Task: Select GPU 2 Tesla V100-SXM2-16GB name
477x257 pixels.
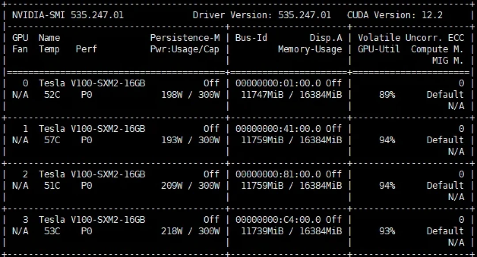Action: click(92, 175)
